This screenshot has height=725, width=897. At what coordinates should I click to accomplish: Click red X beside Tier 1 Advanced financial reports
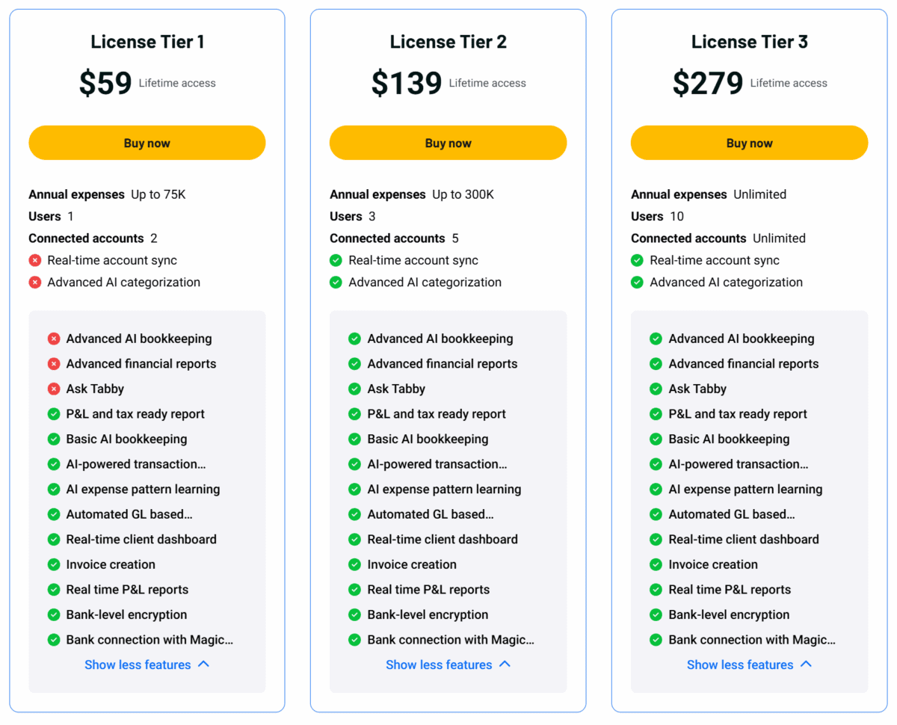54,364
